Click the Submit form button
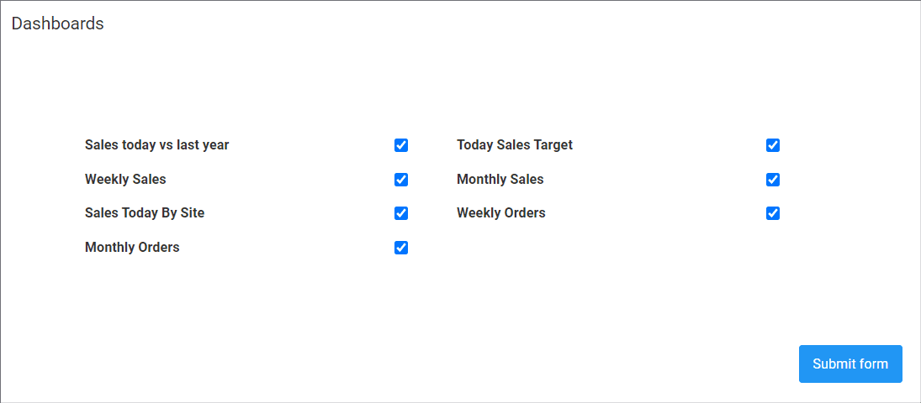Screen dimensions: 921x403 (x=850, y=364)
